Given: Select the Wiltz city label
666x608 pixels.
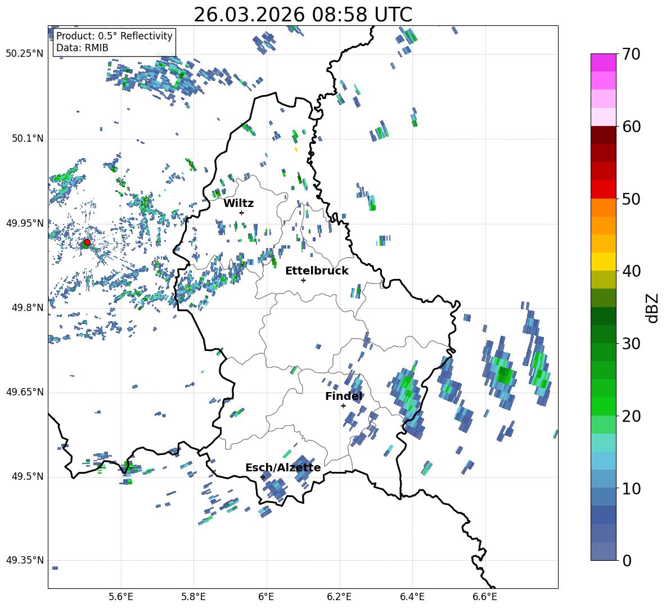Looking at the screenshot, I should [238, 203].
